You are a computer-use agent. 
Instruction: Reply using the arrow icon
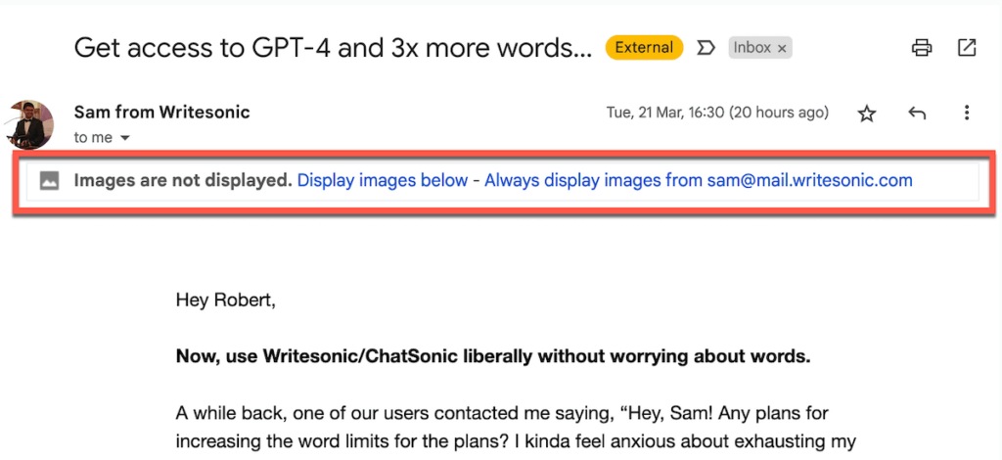[x=917, y=114]
